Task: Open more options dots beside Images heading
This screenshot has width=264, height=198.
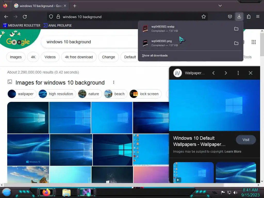Action: [x=114, y=82]
